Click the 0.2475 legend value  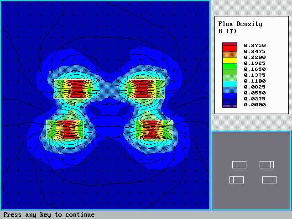click(x=255, y=52)
